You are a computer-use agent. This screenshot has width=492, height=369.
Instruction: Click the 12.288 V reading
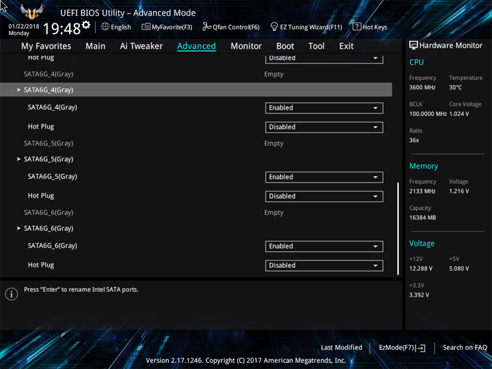click(x=421, y=269)
